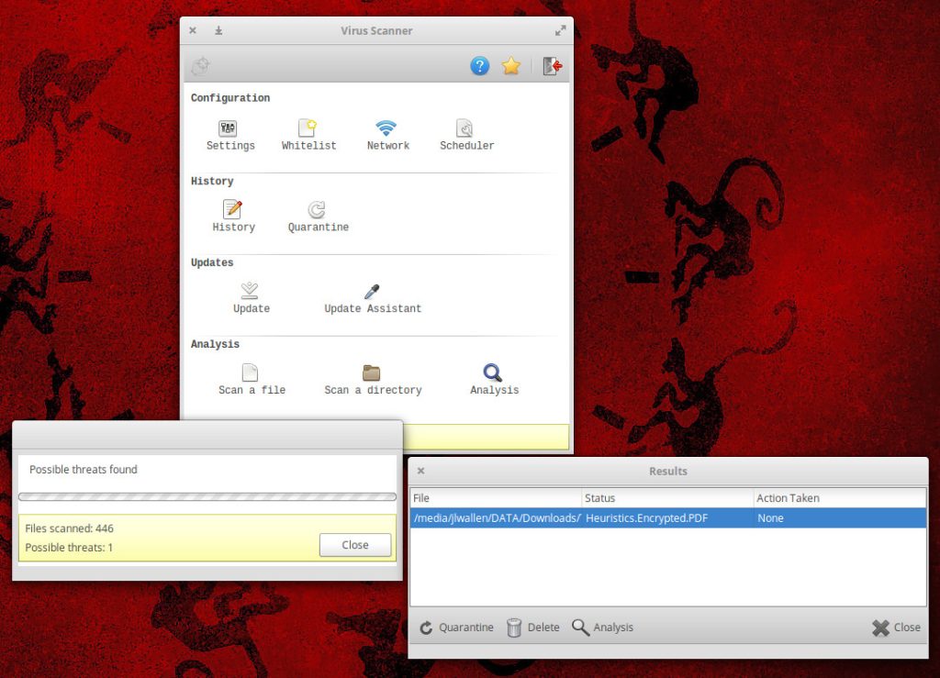The width and height of the screenshot is (940, 678).
Task: Click the Update icon
Action: tap(250, 292)
